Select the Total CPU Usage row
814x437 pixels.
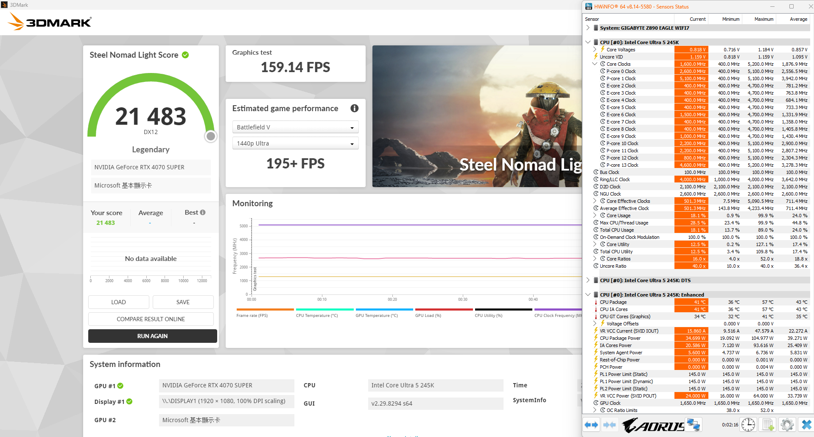tap(697, 230)
